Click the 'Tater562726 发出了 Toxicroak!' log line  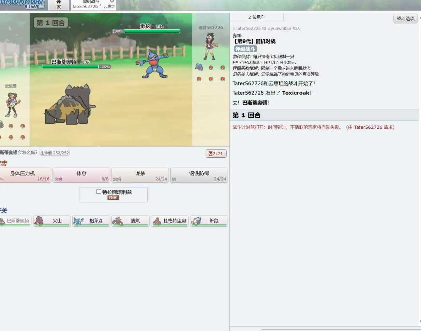[x=272, y=93]
